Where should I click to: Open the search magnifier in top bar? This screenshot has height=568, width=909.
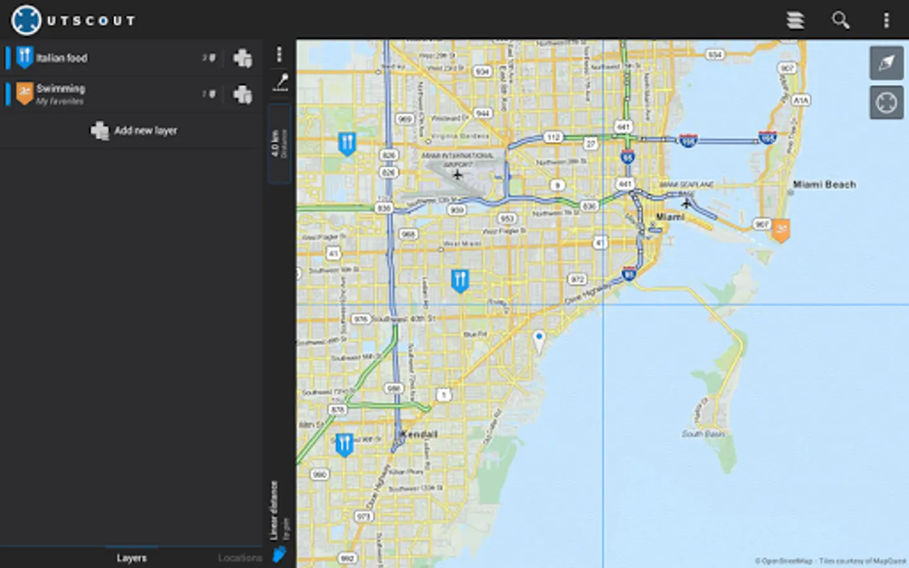coord(840,20)
